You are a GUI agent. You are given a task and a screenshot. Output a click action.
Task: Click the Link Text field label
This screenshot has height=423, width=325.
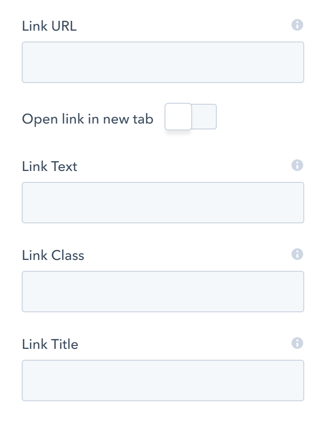[49, 167]
